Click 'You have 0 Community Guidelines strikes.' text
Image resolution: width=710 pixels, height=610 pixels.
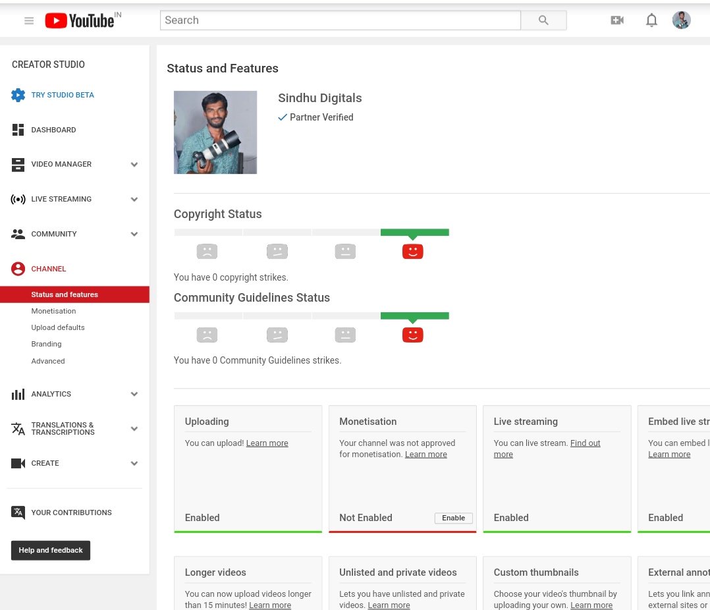(x=258, y=360)
